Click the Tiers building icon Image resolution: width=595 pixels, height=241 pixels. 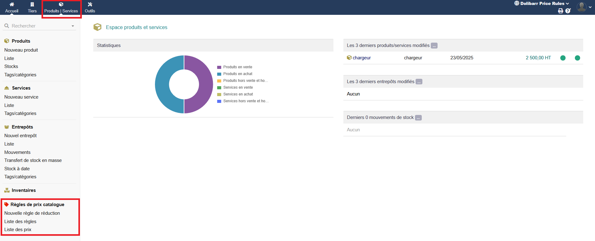(x=32, y=4)
